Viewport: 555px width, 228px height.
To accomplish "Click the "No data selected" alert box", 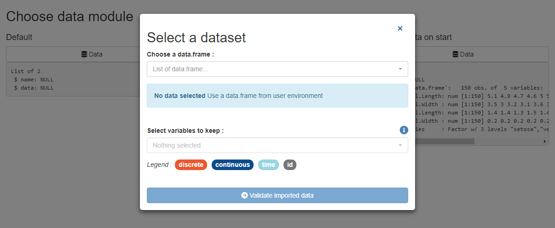I will click(x=277, y=96).
